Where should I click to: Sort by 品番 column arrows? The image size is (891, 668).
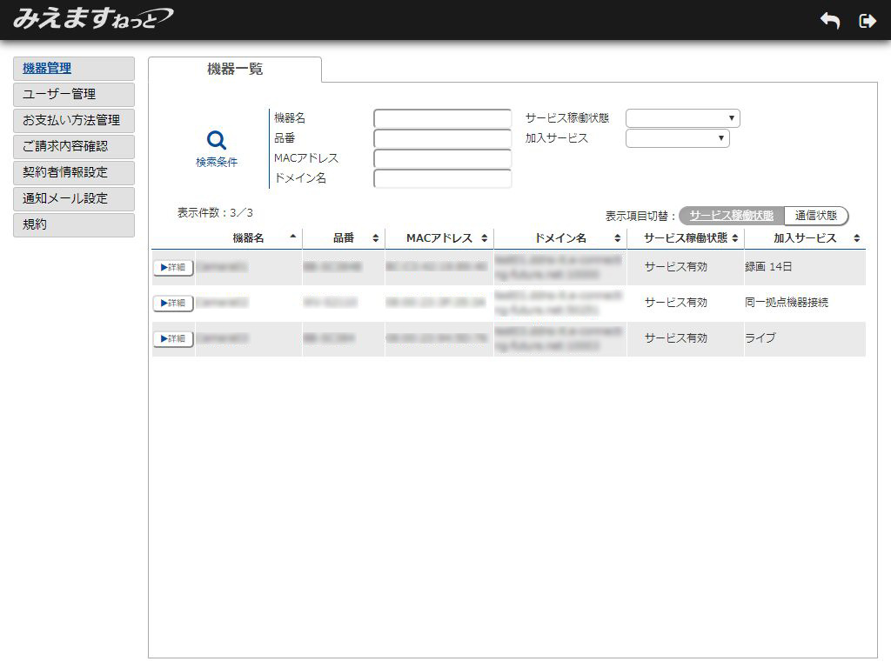pyautogui.click(x=376, y=238)
